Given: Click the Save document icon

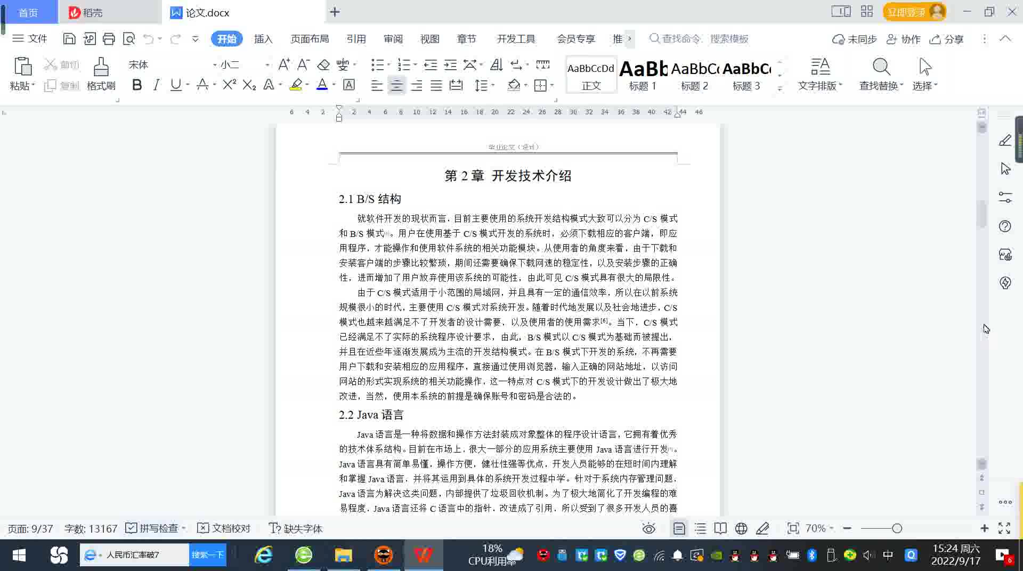Looking at the screenshot, I should tap(69, 39).
